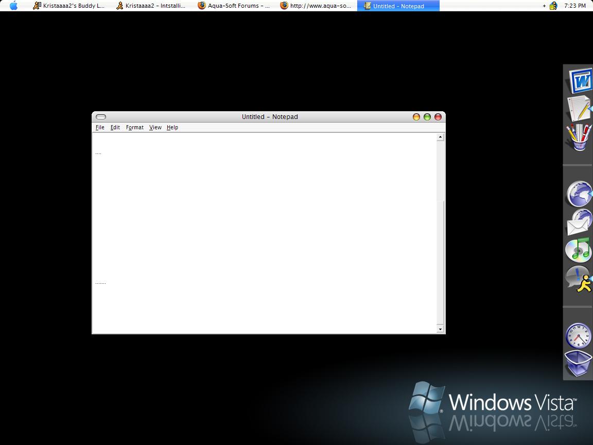Click the lower dotted text line in Notepad
The width and height of the screenshot is (593, 445).
tap(100, 283)
